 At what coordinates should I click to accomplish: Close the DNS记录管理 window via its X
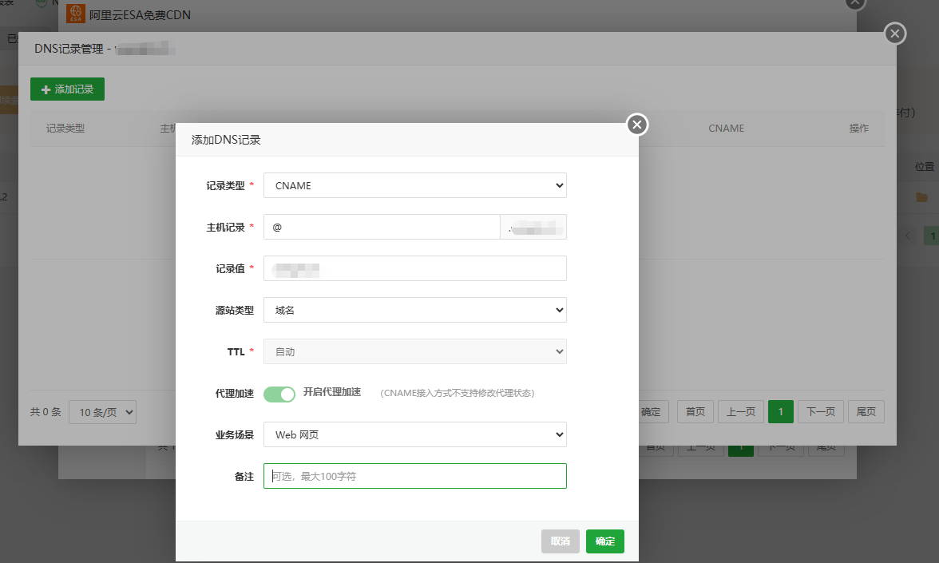(x=894, y=34)
